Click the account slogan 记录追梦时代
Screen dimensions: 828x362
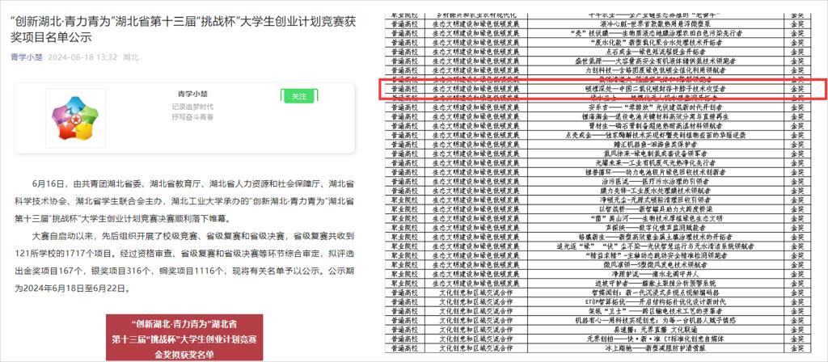[x=192, y=106]
